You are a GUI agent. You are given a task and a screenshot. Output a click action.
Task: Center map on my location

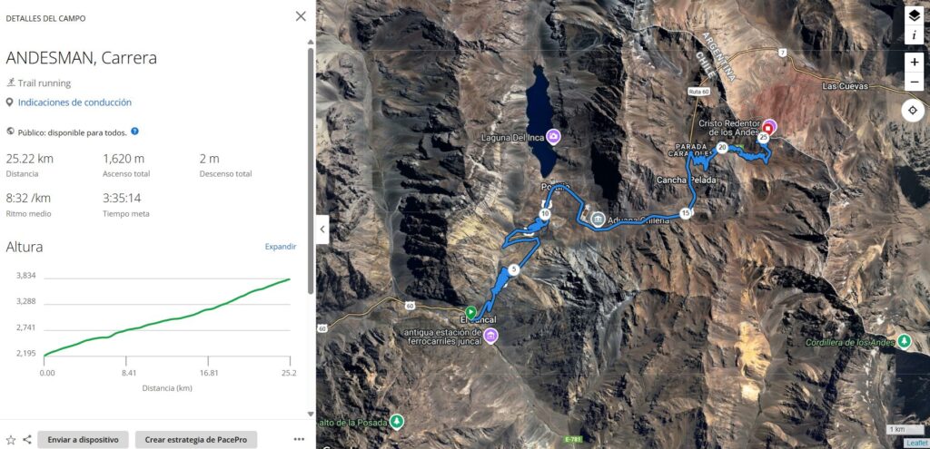coord(913,111)
